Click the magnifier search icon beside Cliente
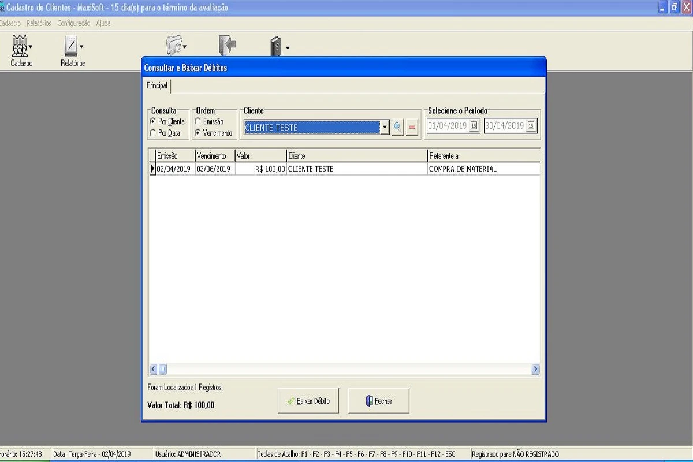 pos(397,128)
